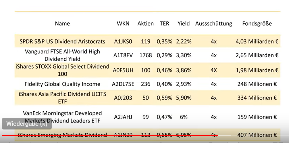Select the TER value '0,46%'
Viewport: 289px width, 143px height.
click(x=164, y=70)
